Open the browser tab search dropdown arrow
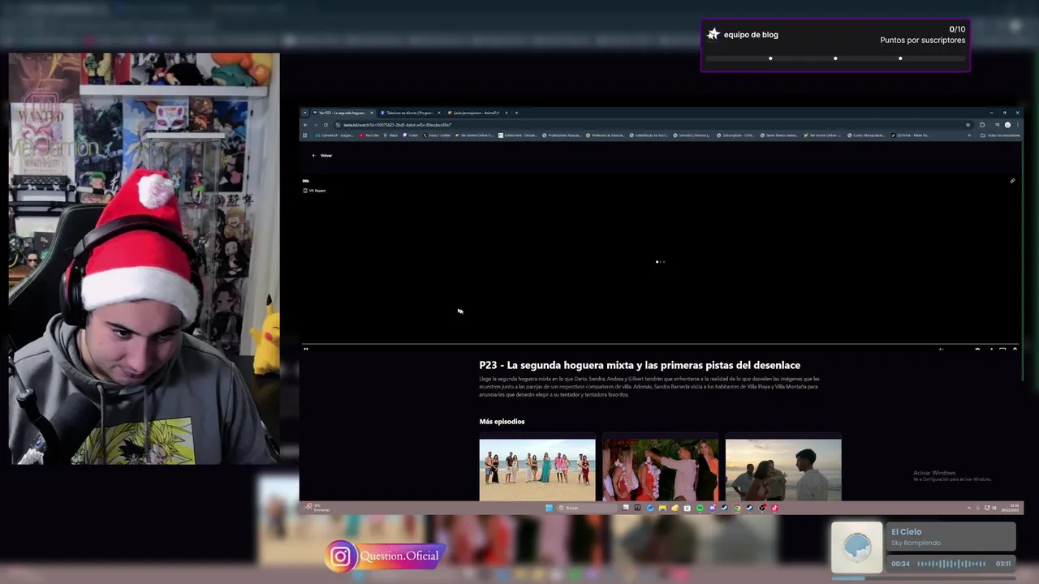The image size is (1039, 584). click(x=304, y=113)
